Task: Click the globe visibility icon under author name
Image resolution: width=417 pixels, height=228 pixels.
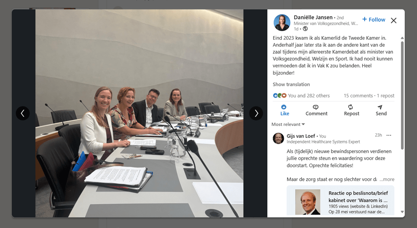Action: [306, 29]
